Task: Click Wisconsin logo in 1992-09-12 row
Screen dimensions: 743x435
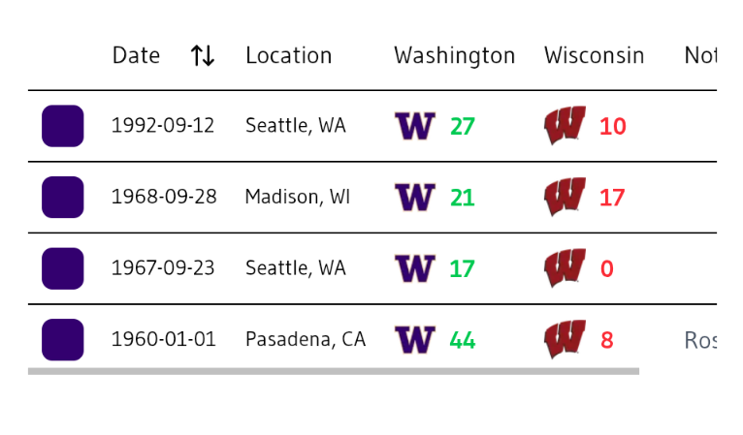Action: (x=565, y=125)
